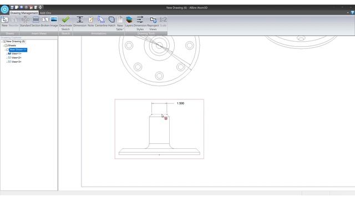Select View<2> in Drawing Explorer
Image resolution: width=355 pixels, height=200 pixels.
point(16,58)
